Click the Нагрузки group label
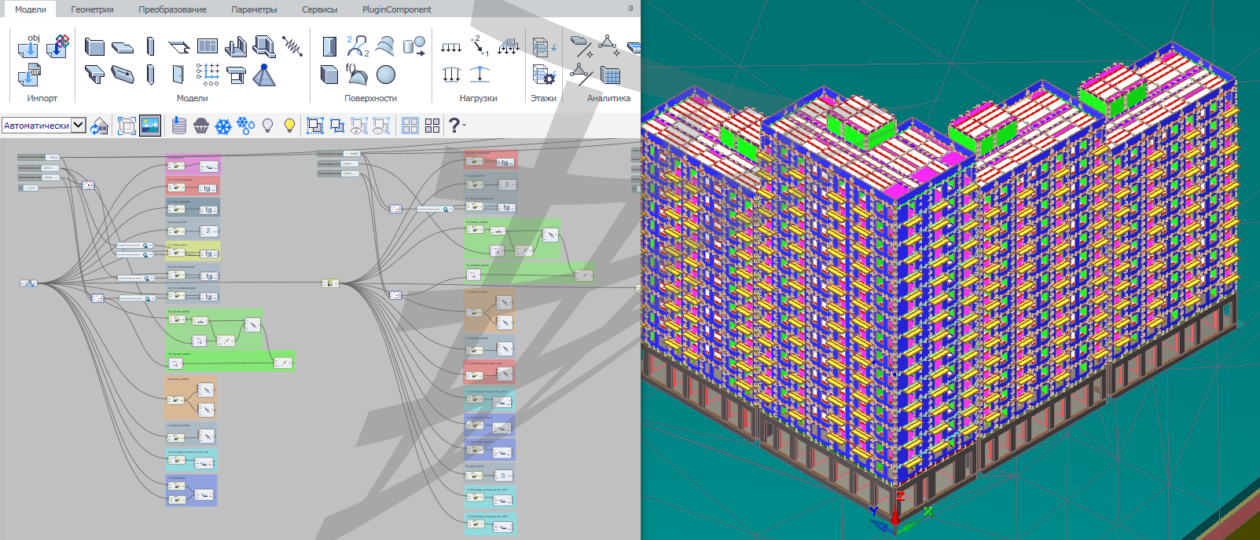Screen dimensions: 1260x540 coord(479,98)
